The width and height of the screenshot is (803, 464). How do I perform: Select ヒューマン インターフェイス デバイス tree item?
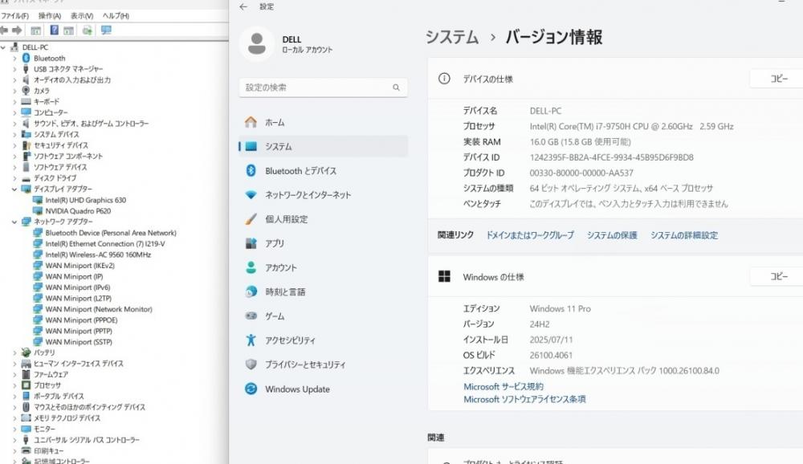79,364
